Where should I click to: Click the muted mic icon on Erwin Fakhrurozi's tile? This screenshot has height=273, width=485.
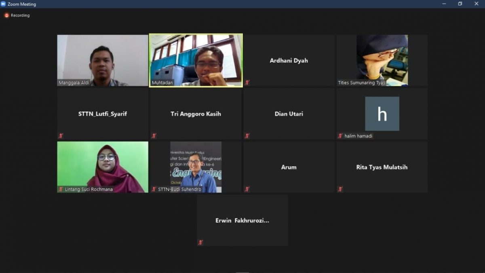point(200,243)
